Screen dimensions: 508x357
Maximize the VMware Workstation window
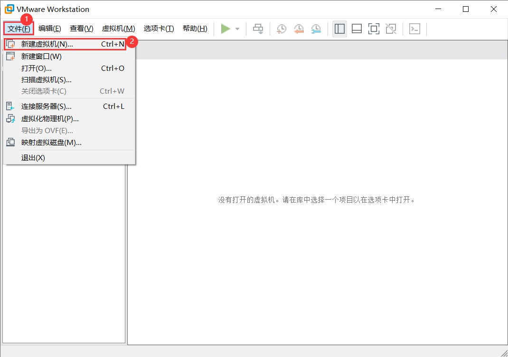point(466,9)
